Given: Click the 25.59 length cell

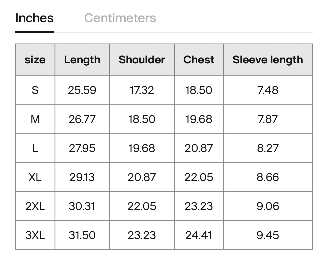Looking at the screenshot, I should pos(82,90).
